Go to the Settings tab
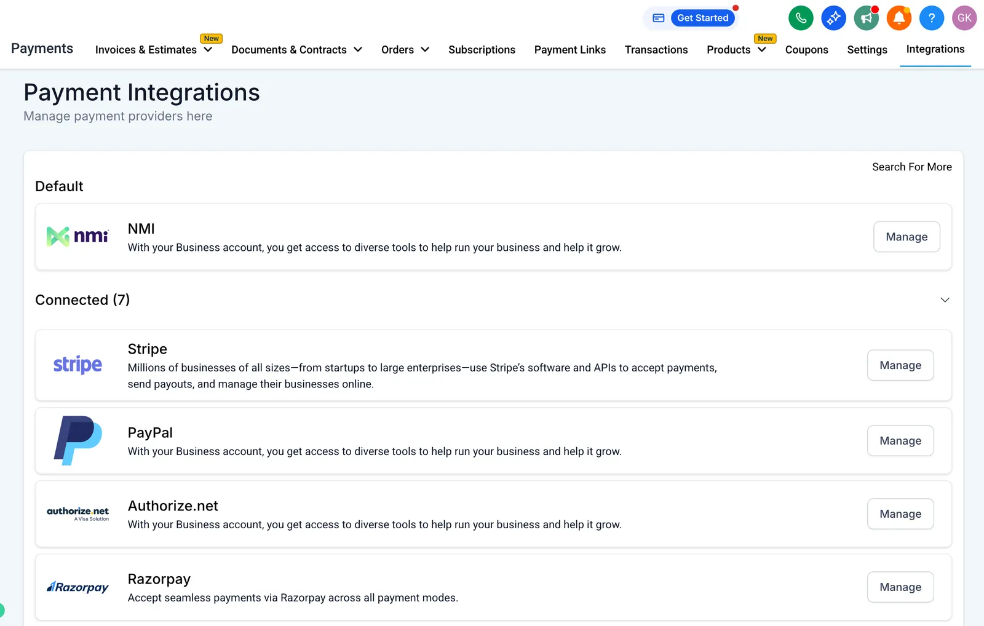 point(867,50)
